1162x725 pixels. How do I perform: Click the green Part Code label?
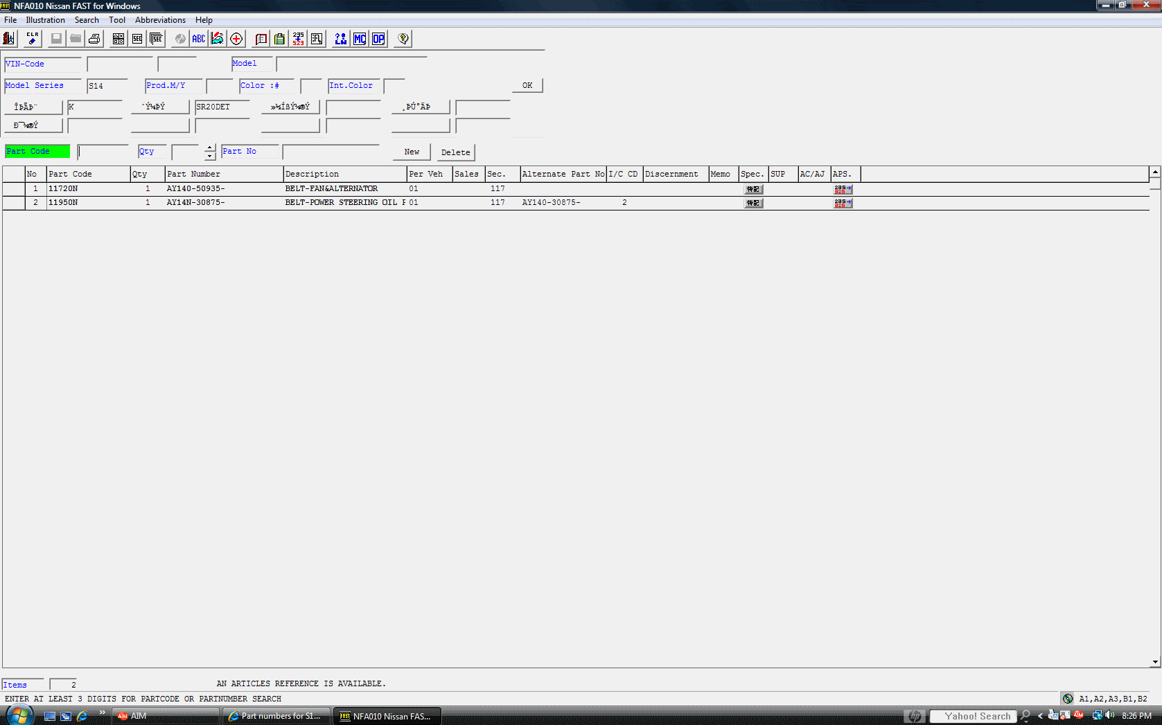pyautogui.click(x=37, y=151)
